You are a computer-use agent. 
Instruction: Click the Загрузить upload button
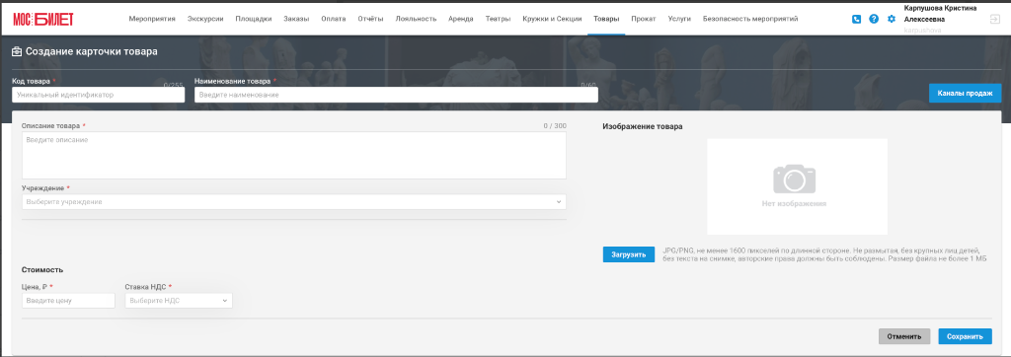coord(629,254)
